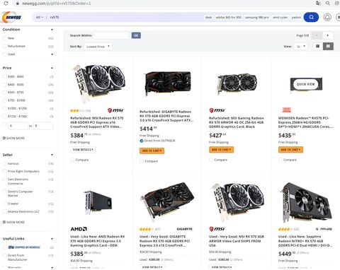Check the $750 - $1000 price filter
Screen dimensions: 340x270
pyautogui.click(x=4, y=100)
